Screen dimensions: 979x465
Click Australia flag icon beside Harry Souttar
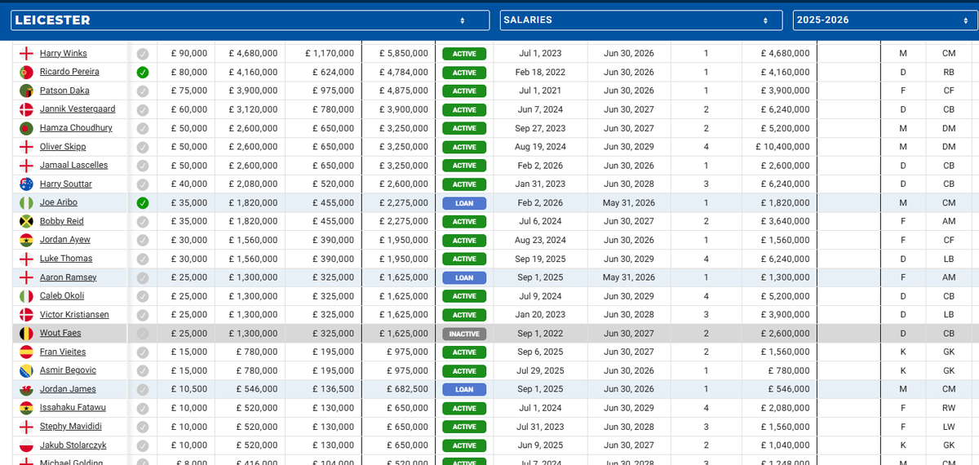pyautogui.click(x=26, y=184)
